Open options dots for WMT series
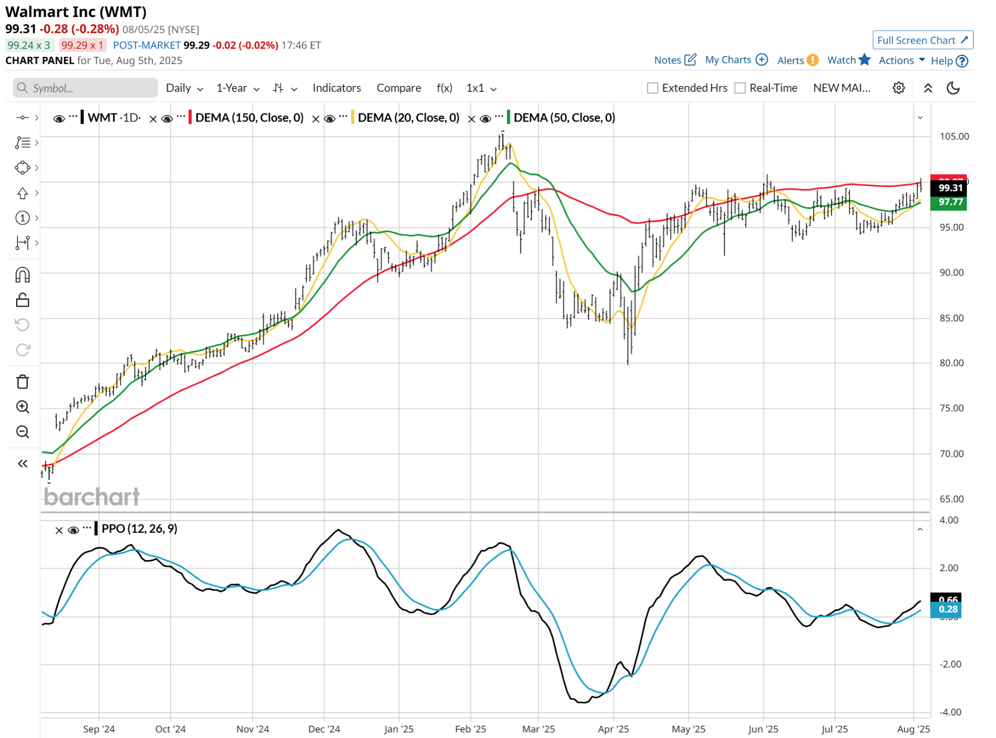996x738 pixels. point(73,117)
